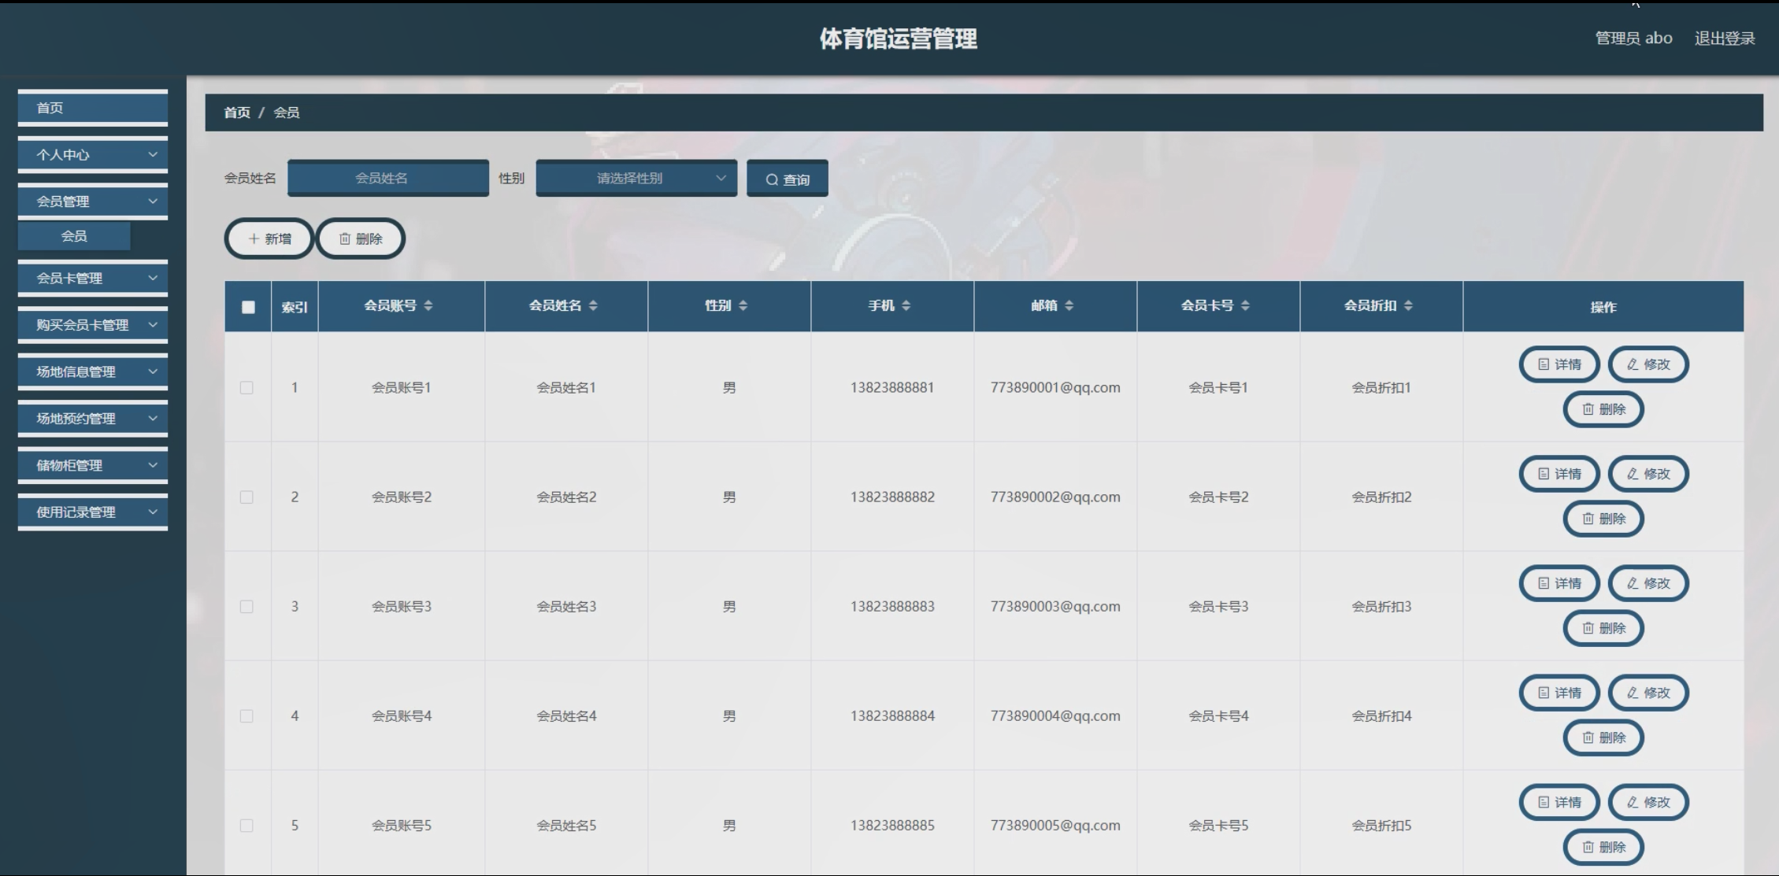The height and width of the screenshot is (876, 1779).
Task: Sort table by 会员折扣 column arrows
Action: tap(1408, 305)
